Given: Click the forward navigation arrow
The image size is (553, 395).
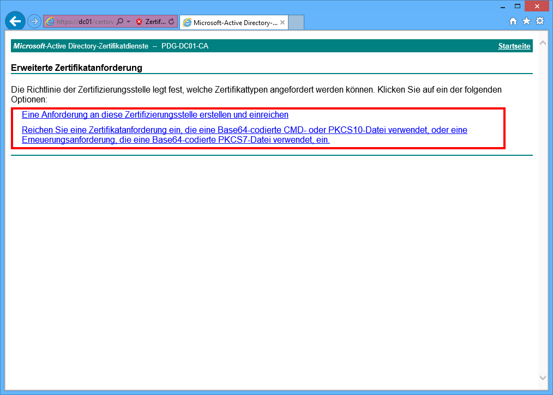Looking at the screenshot, I should (34, 21).
